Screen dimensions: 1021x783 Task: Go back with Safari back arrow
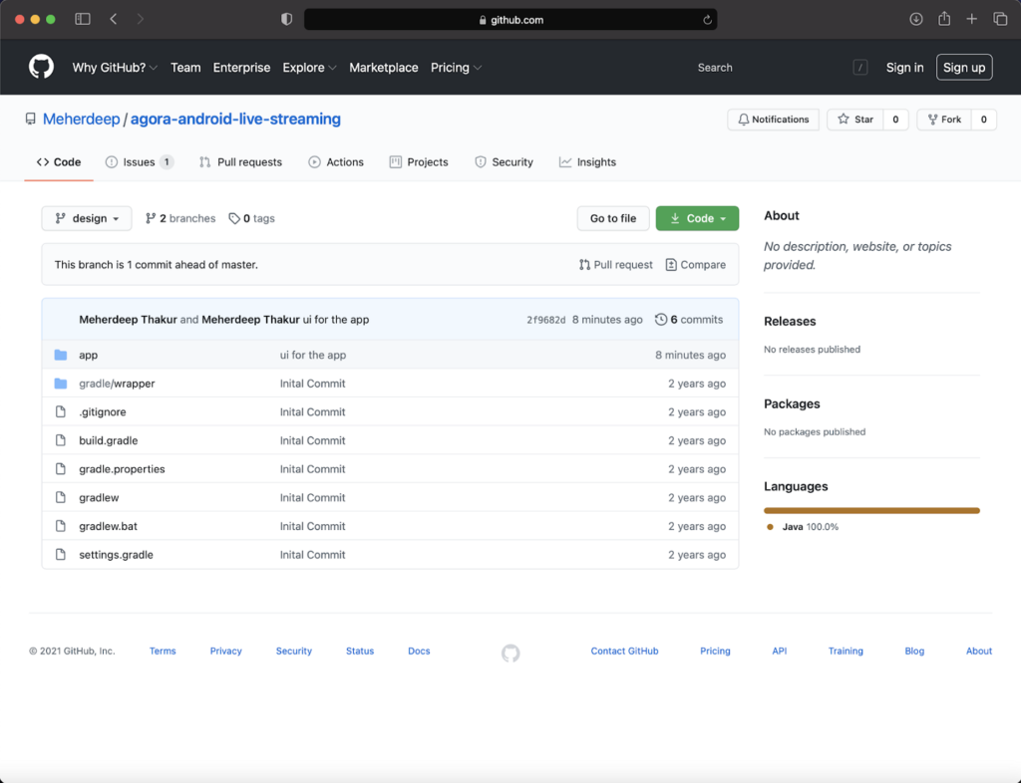(x=114, y=19)
